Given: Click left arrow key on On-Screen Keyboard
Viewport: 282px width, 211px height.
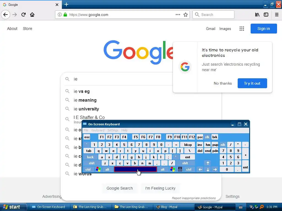Looking at the screenshot, I should (200, 169).
